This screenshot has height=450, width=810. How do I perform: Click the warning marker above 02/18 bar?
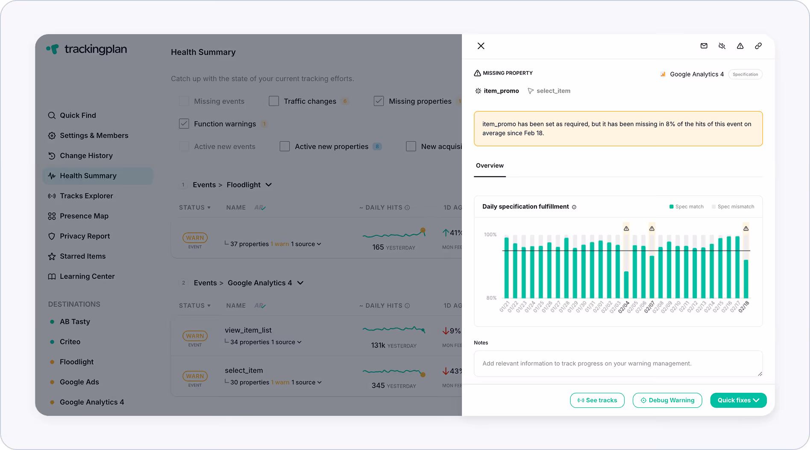click(746, 228)
